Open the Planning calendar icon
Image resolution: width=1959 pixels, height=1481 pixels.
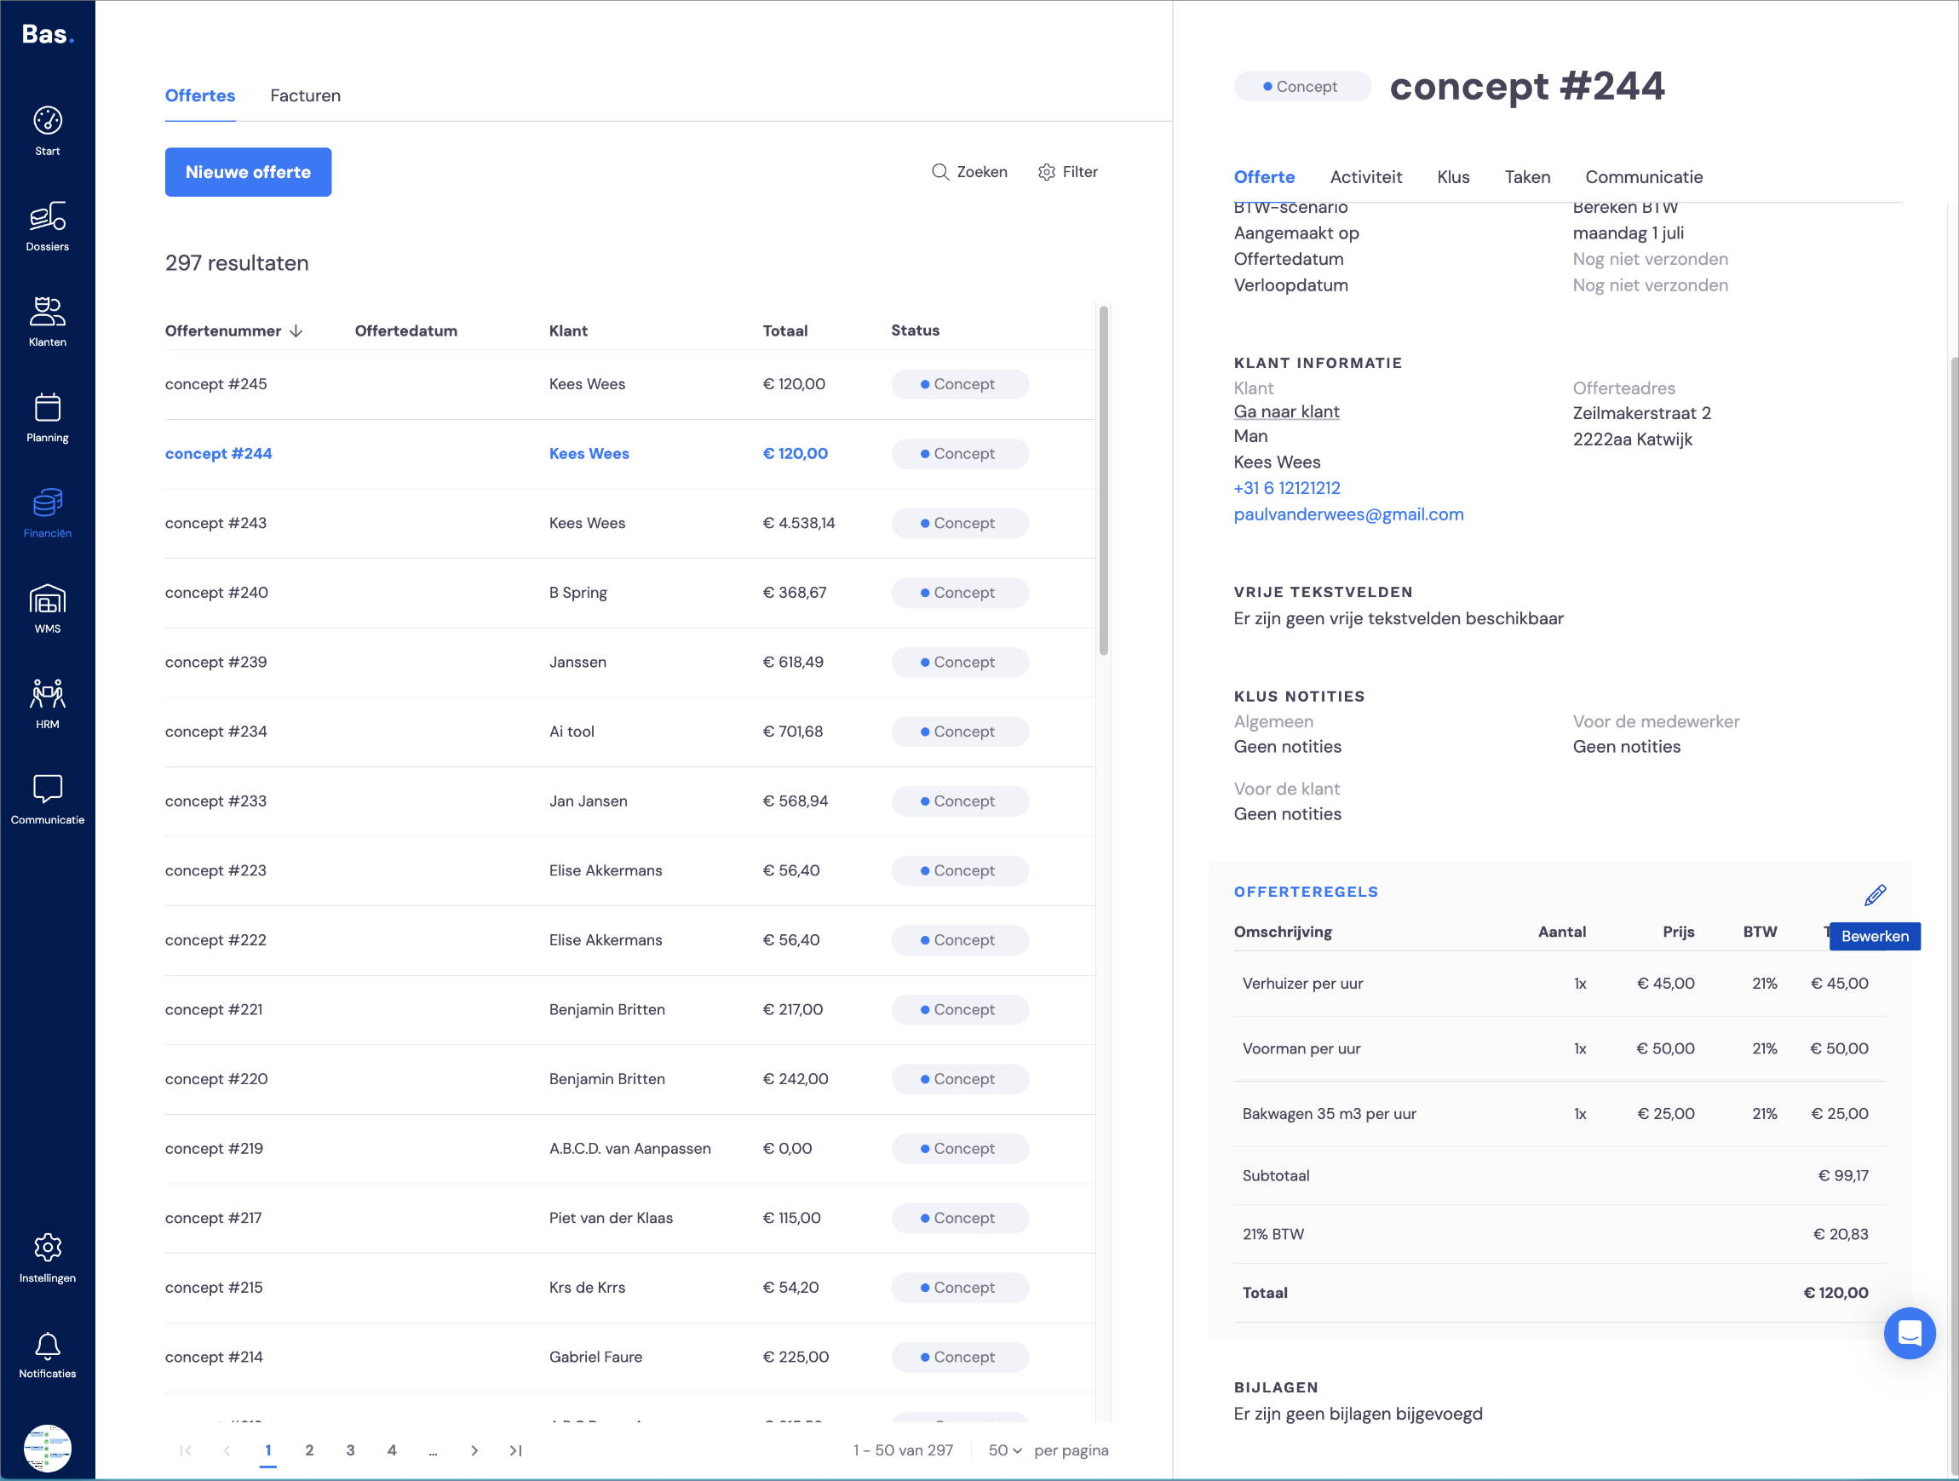47,407
